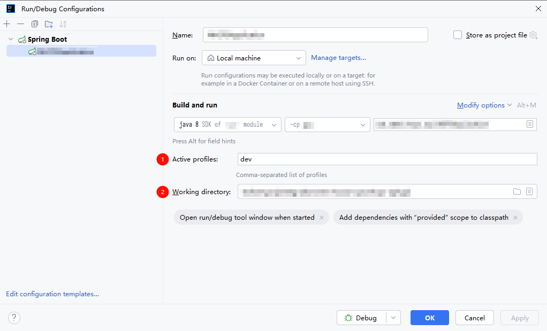Viewport: 547px width, 331px height.
Task: Click the Cancel button
Action: pos(474,318)
